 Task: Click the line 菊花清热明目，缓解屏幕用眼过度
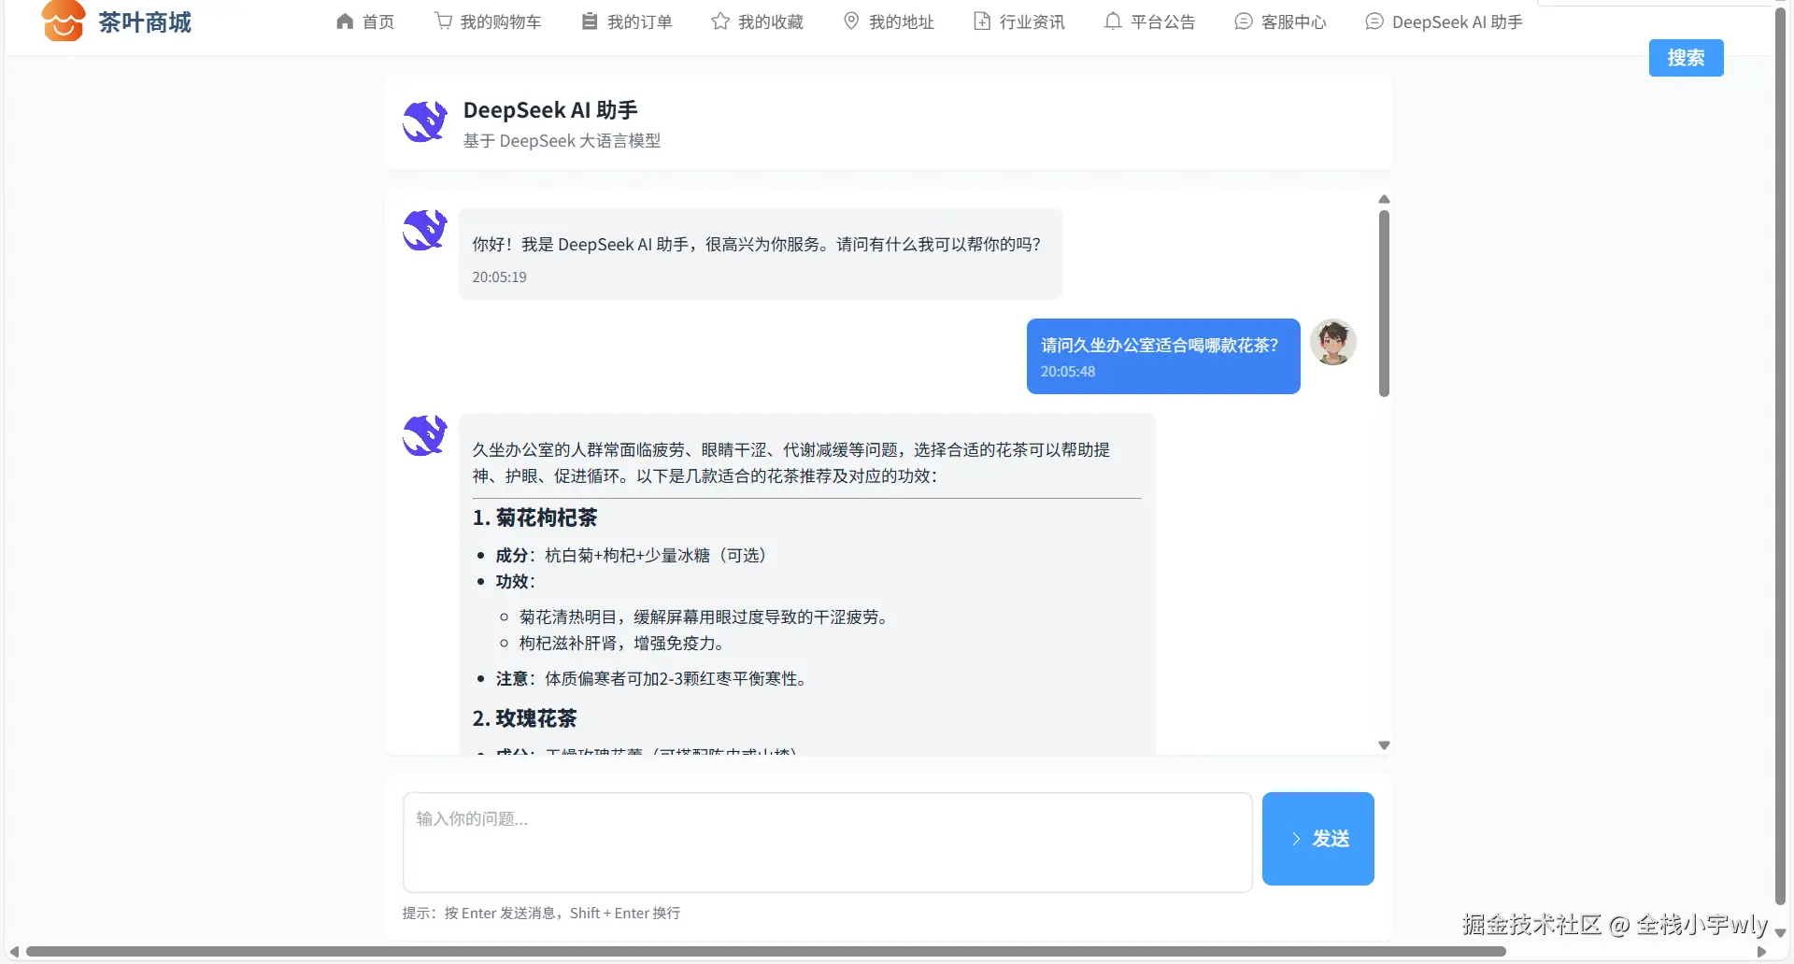coord(706,617)
